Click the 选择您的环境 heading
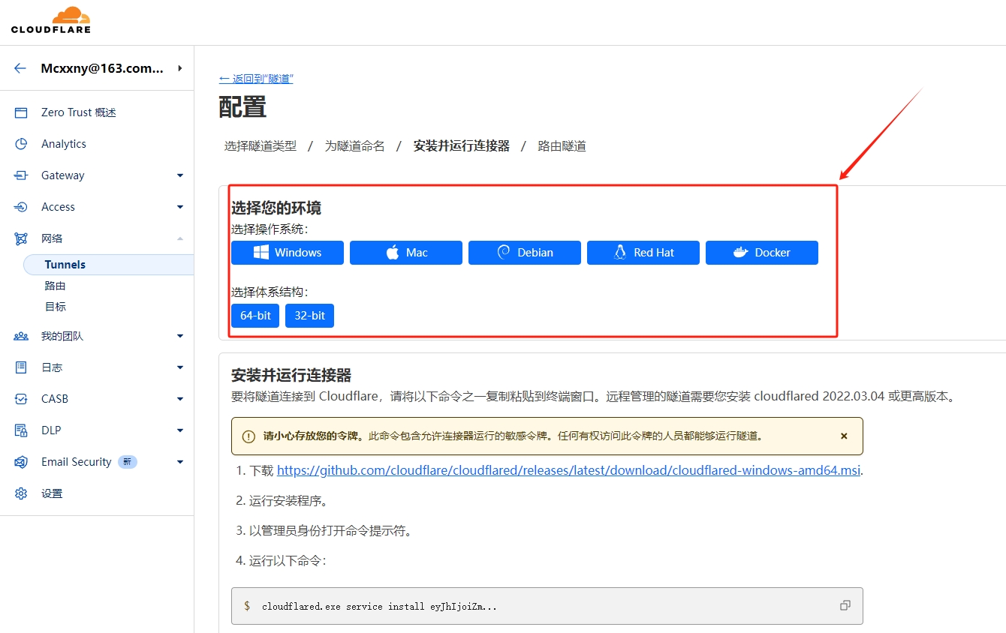The width and height of the screenshot is (1006, 633). coord(276,208)
